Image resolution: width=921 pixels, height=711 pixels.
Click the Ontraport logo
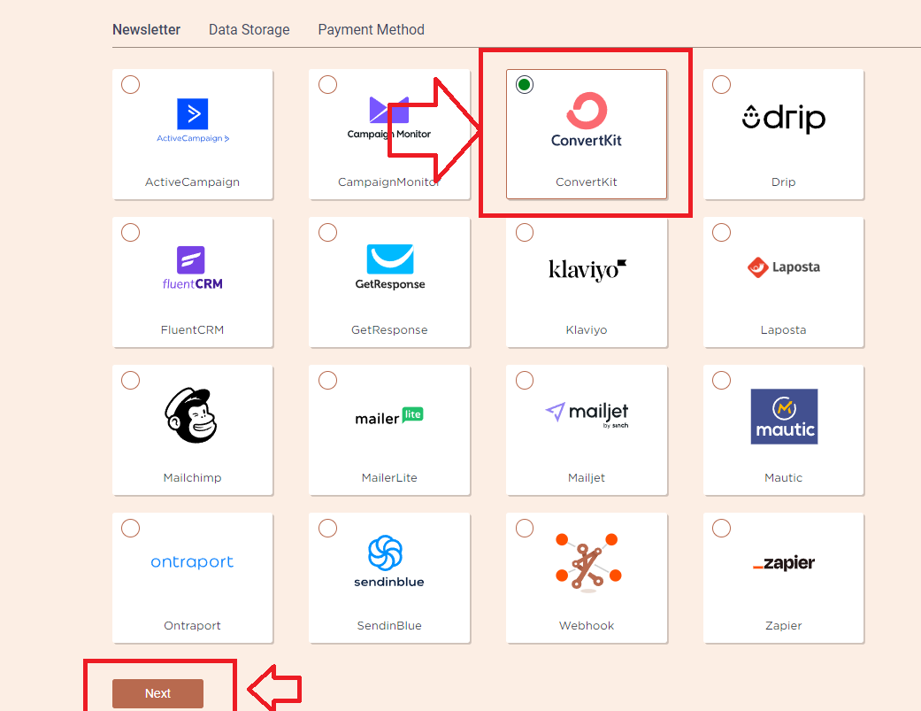point(192,561)
